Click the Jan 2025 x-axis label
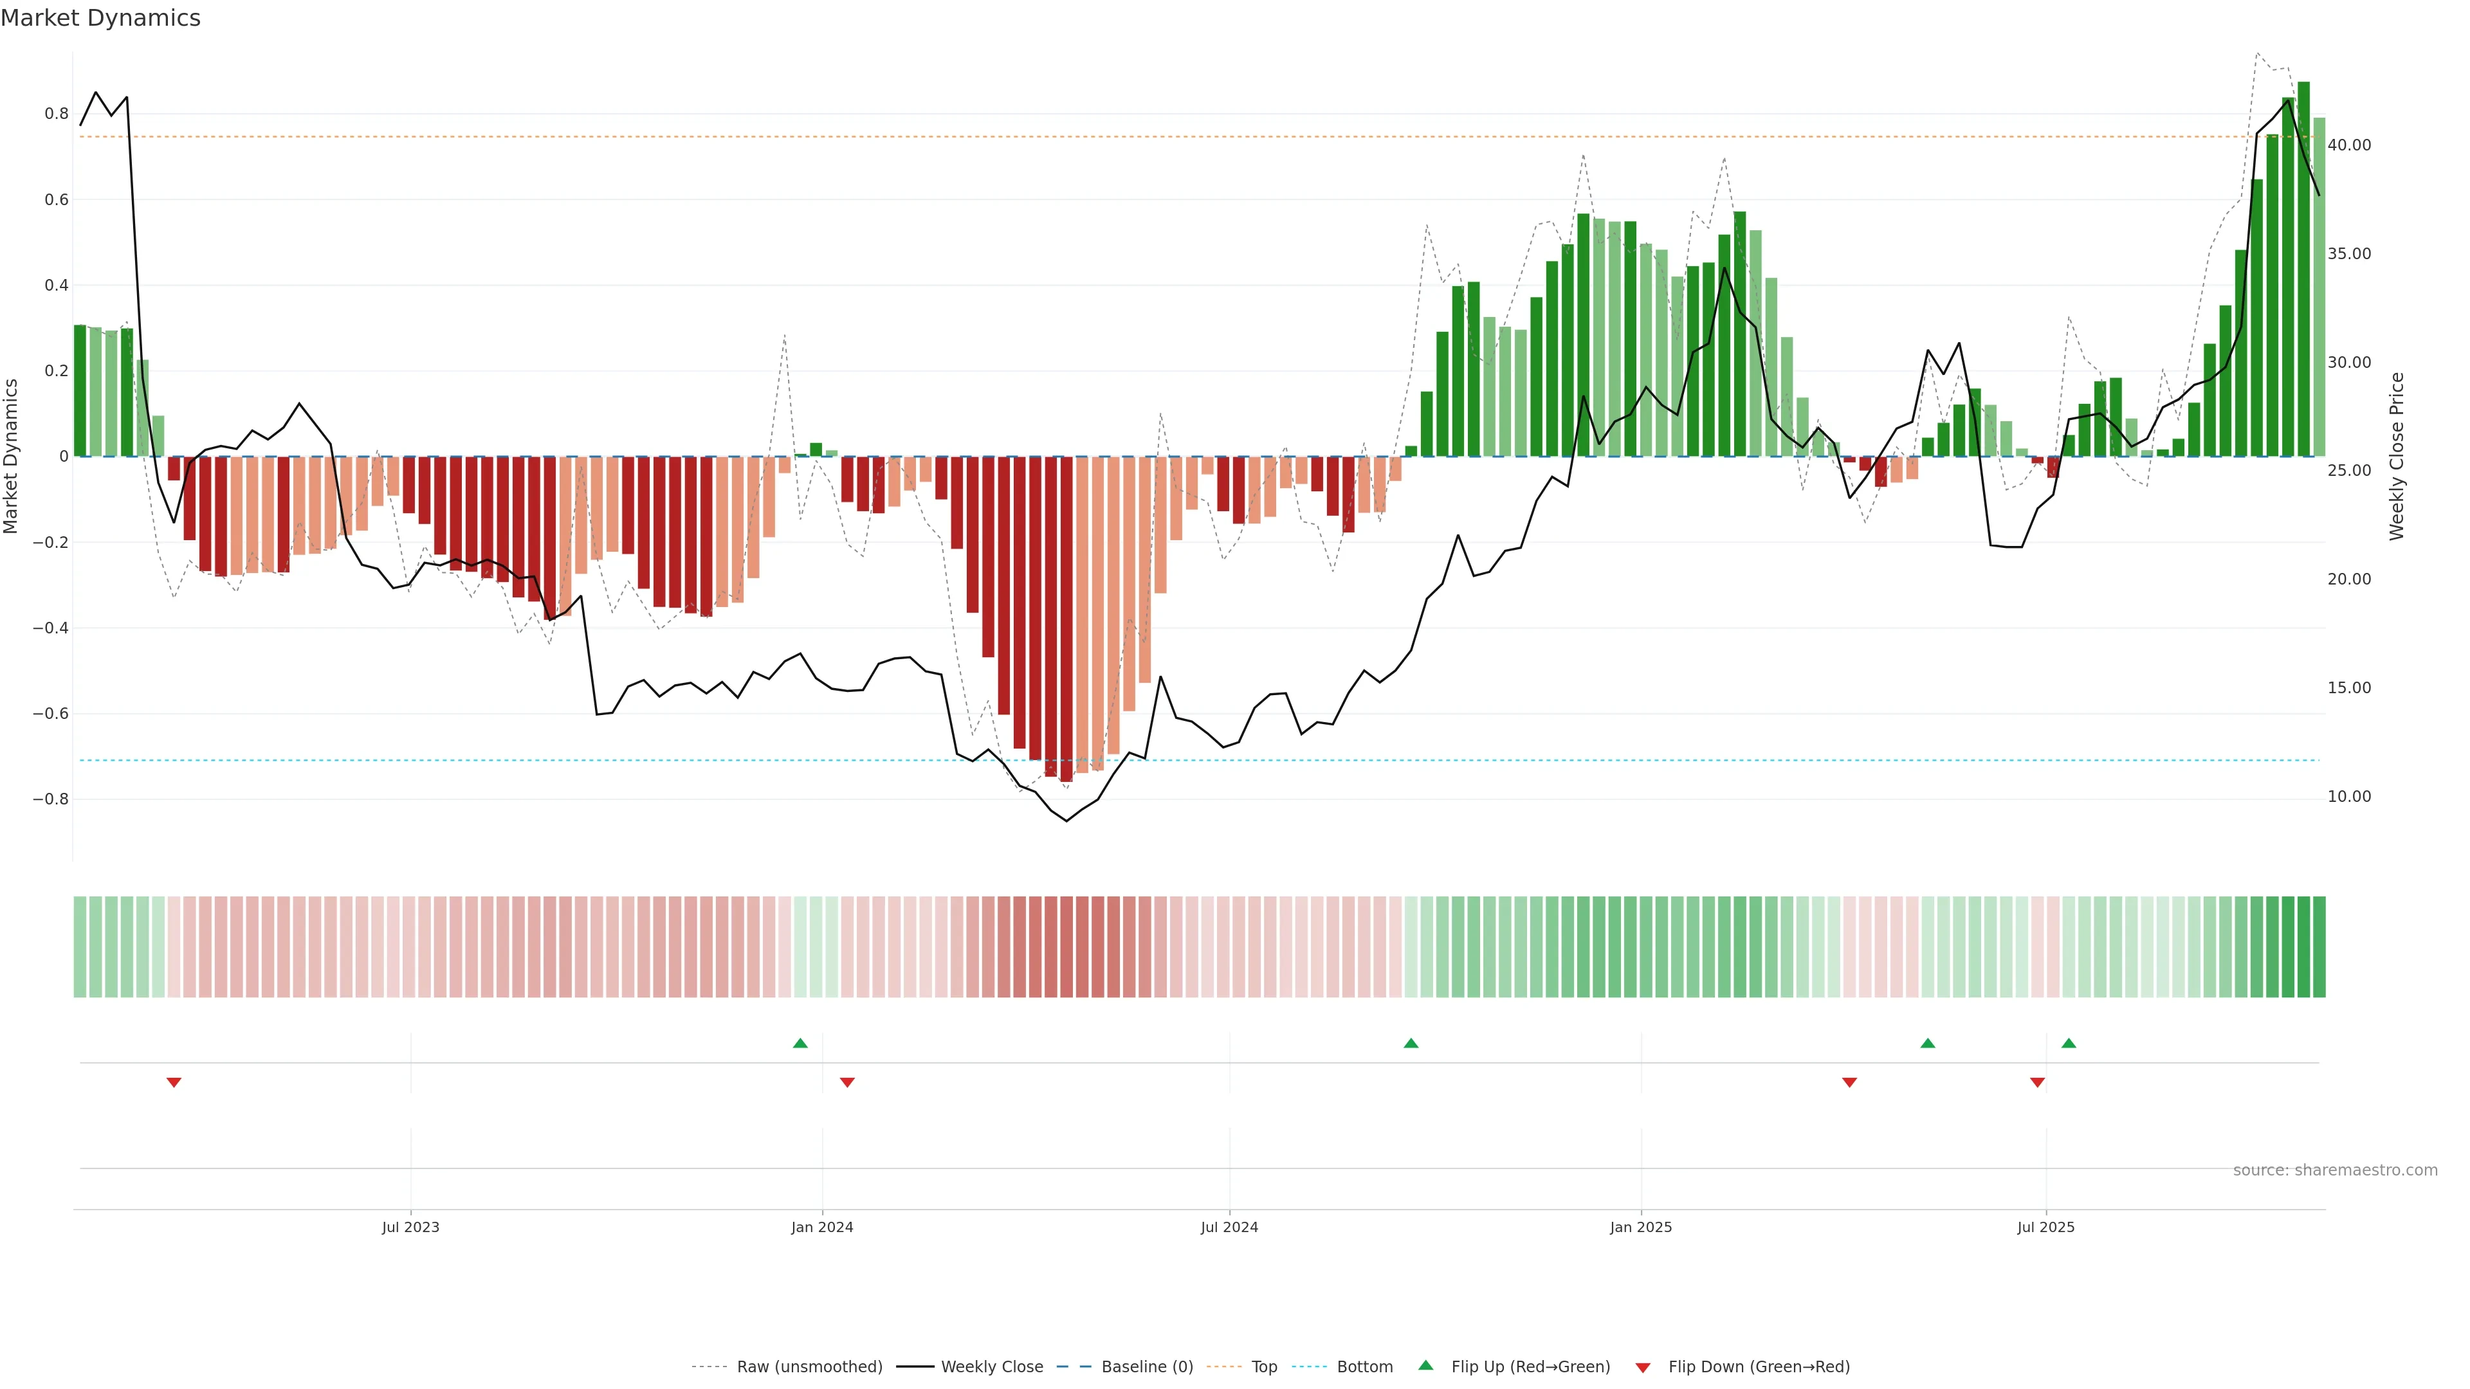This screenshot has width=2470, height=1389. coord(1641,1227)
